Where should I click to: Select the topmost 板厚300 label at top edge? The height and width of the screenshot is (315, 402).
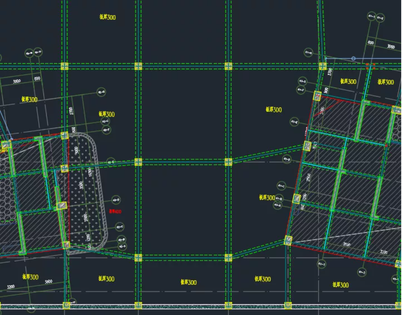(x=108, y=17)
